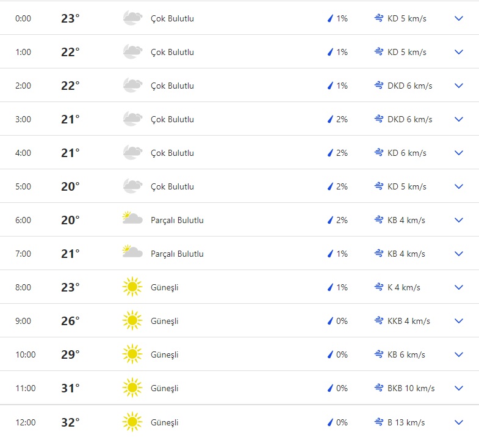Click the "Parçalı Bulutlu" text at 7:00

pyautogui.click(x=177, y=254)
